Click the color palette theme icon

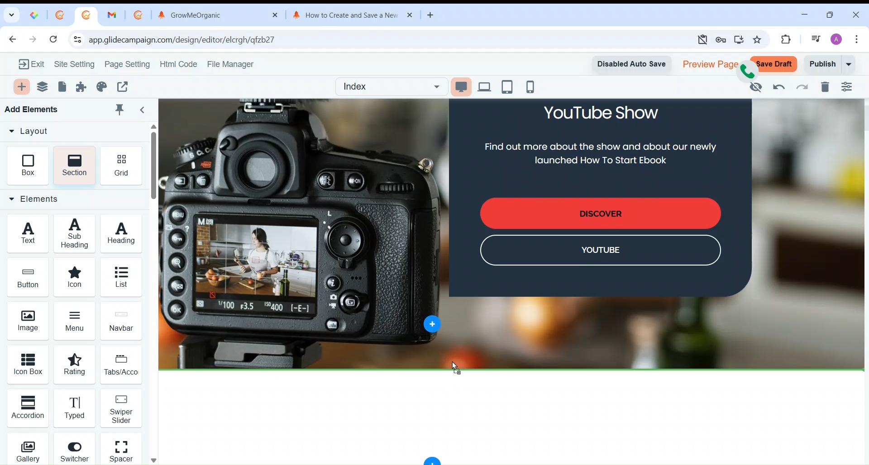pos(102,87)
